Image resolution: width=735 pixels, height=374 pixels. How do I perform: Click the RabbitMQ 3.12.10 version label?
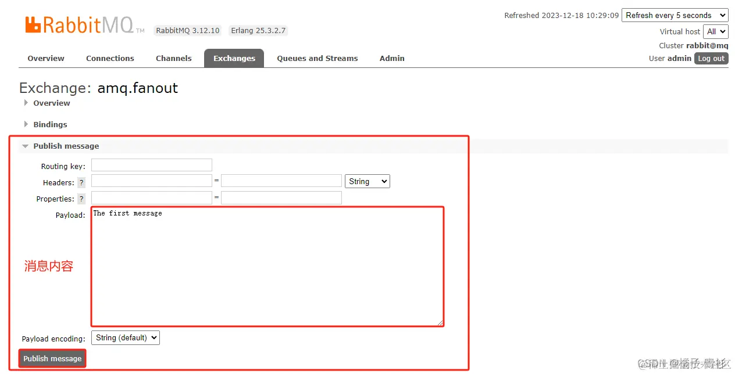(x=188, y=30)
